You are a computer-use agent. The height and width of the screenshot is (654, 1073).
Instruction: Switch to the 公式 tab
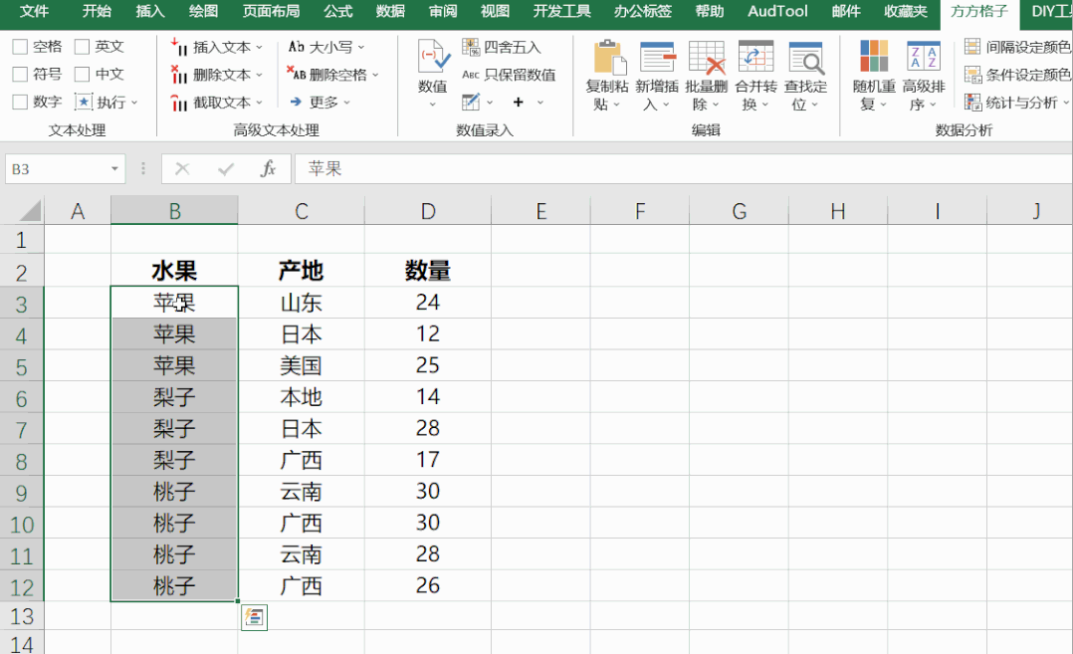(x=338, y=12)
